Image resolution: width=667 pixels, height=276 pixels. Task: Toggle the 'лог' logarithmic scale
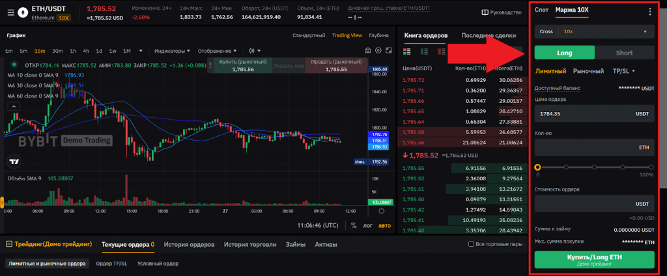pyautogui.click(x=368, y=225)
